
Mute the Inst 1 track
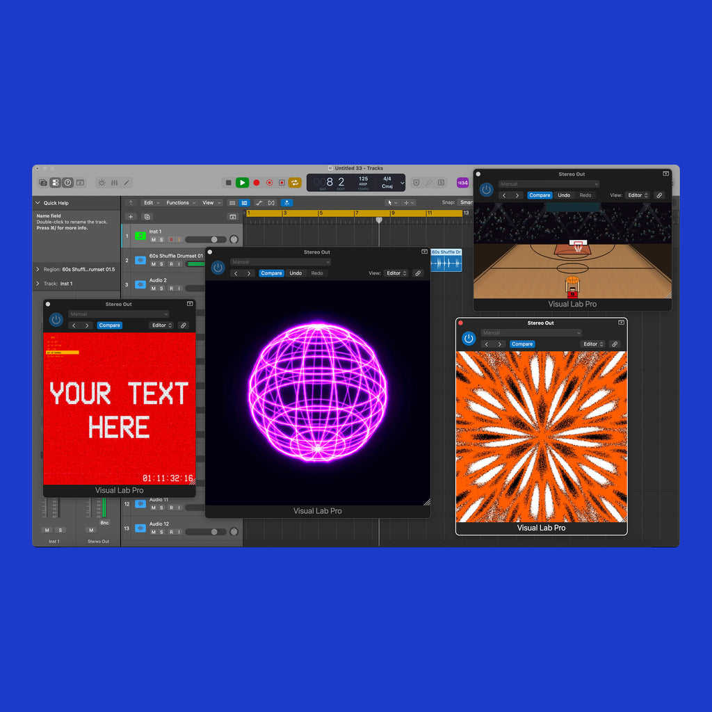[x=154, y=240]
